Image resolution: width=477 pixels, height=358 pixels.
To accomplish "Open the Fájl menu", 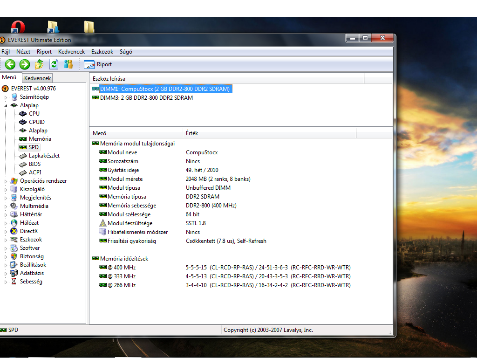I will pos(6,52).
